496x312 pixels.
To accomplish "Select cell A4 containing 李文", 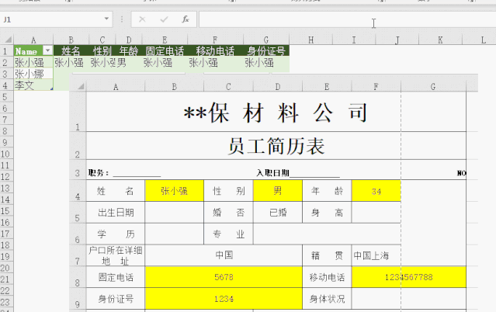I will click(x=33, y=85).
